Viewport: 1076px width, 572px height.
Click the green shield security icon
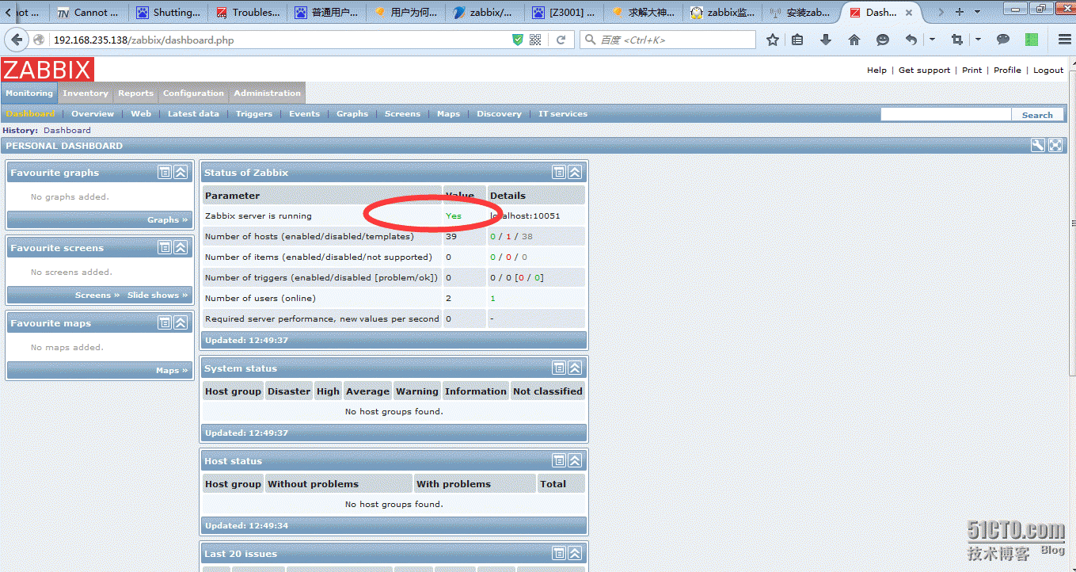point(518,40)
